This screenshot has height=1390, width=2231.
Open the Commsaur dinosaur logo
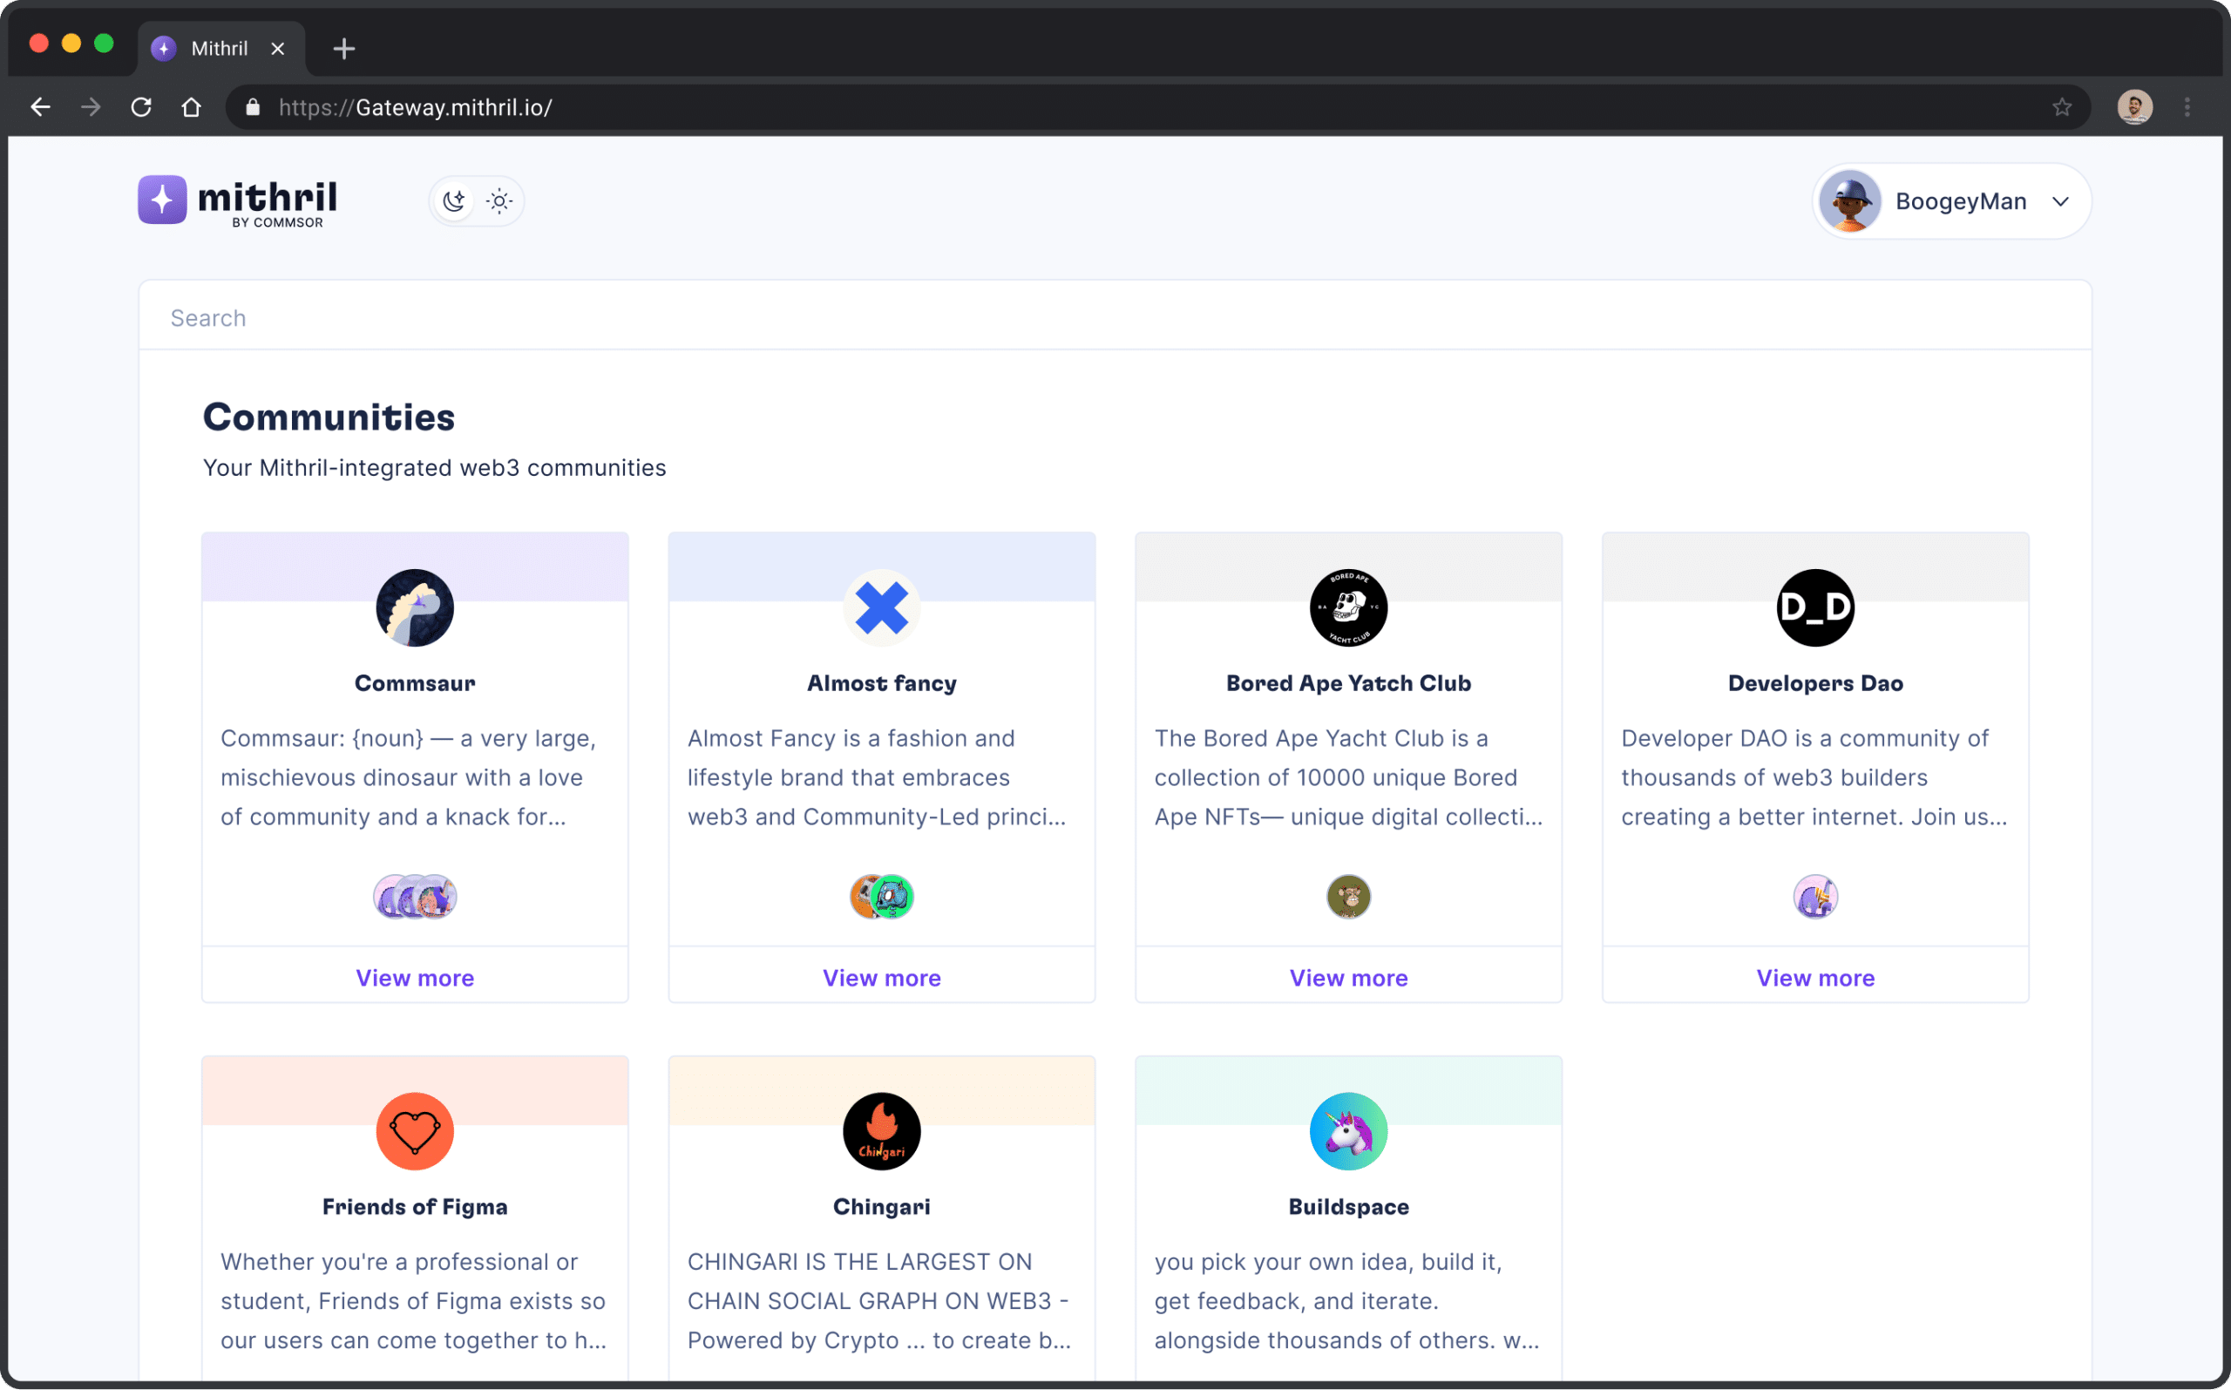[x=415, y=607]
